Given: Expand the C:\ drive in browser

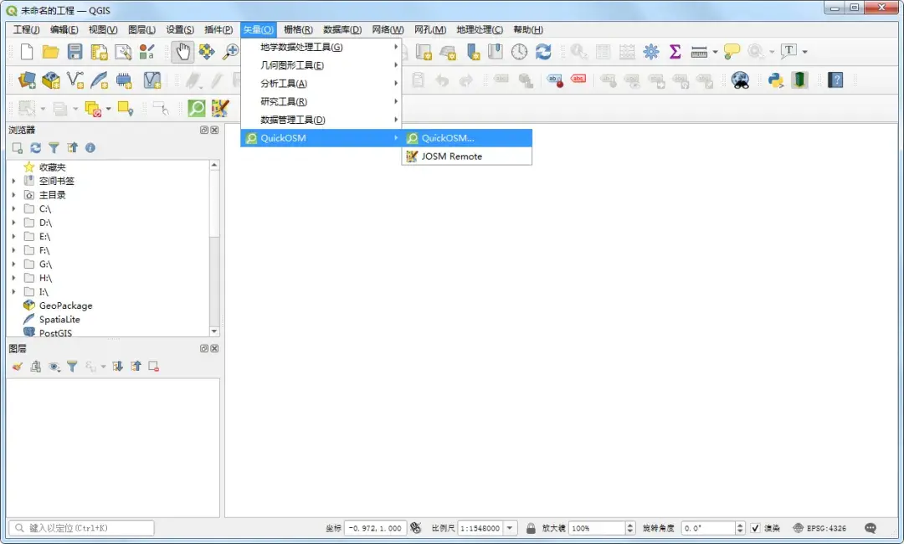Looking at the screenshot, I should [12, 208].
